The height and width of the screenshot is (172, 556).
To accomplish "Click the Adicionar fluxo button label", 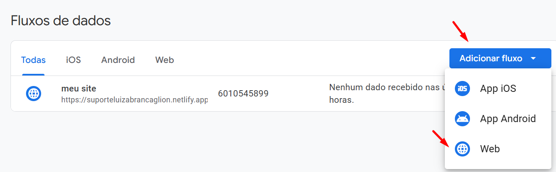I will pyautogui.click(x=491, y=58).
